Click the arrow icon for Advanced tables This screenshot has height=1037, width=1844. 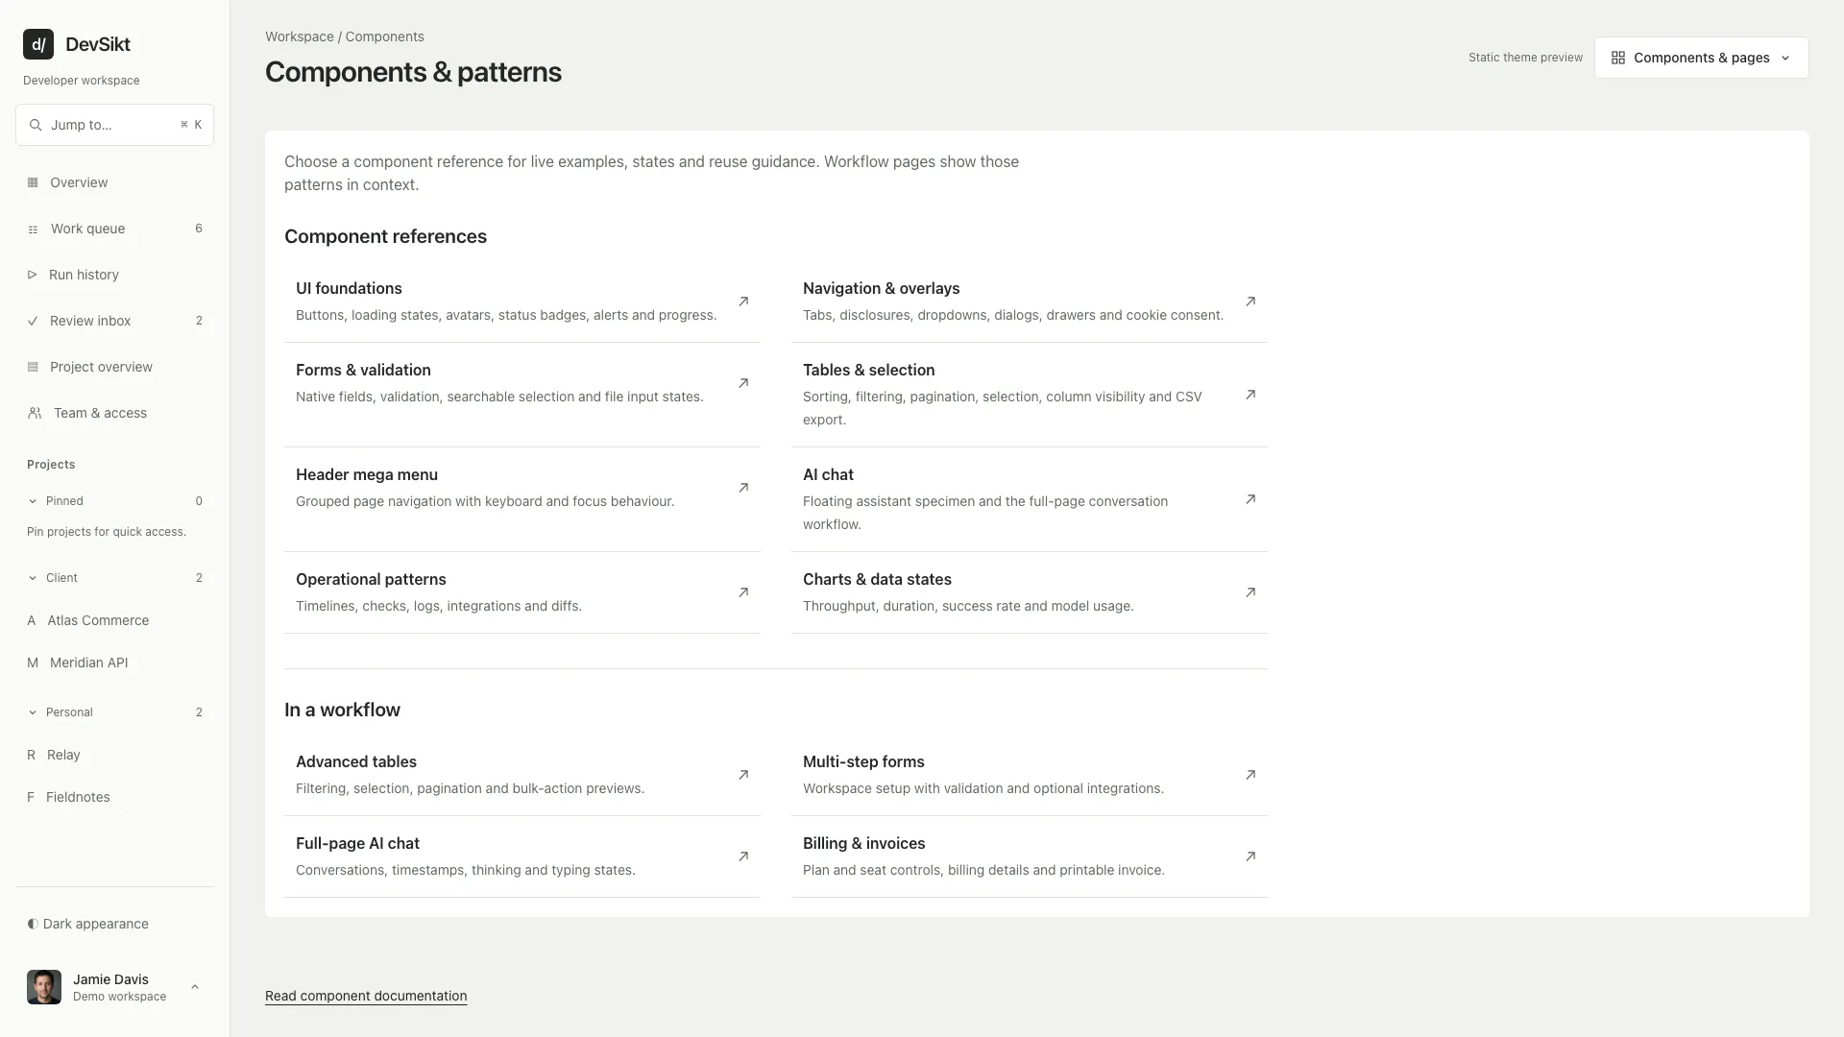(x=743, y=775)
